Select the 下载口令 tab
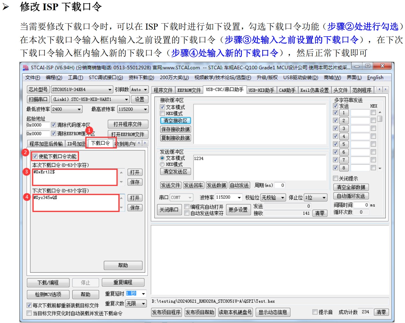Screen dimensions: 405x323 [x=100, y=143]
